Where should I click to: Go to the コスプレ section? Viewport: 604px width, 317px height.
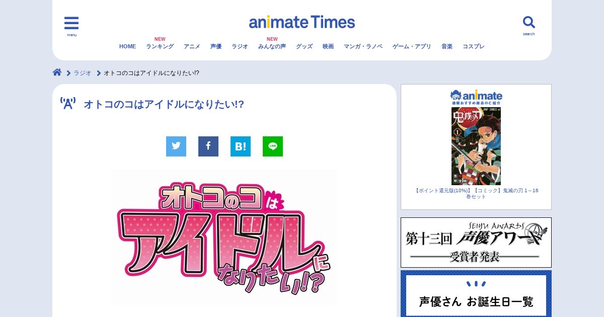(x=474, y=46)
